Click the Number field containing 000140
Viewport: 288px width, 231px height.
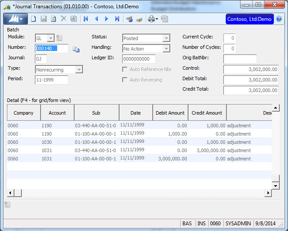(51, 48)
